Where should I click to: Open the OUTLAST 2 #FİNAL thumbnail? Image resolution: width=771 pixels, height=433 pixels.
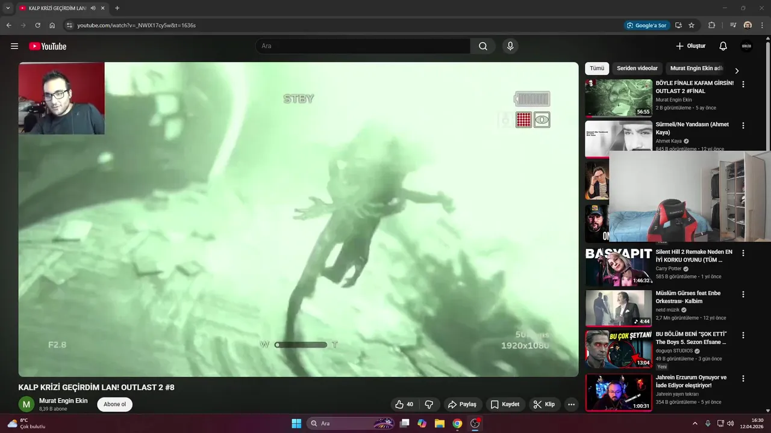coord(619,98)
